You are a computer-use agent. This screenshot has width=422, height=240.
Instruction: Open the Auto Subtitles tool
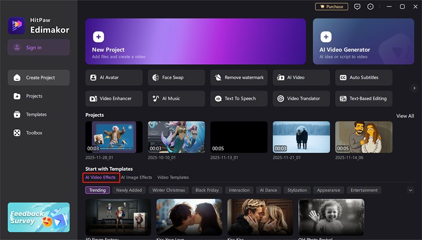363,78
